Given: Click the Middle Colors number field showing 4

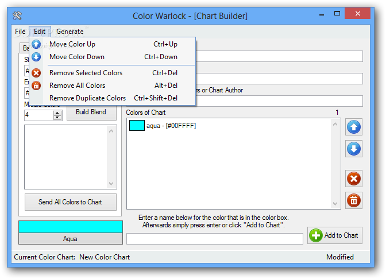Looking at the screenshot, I should [39, 115].
